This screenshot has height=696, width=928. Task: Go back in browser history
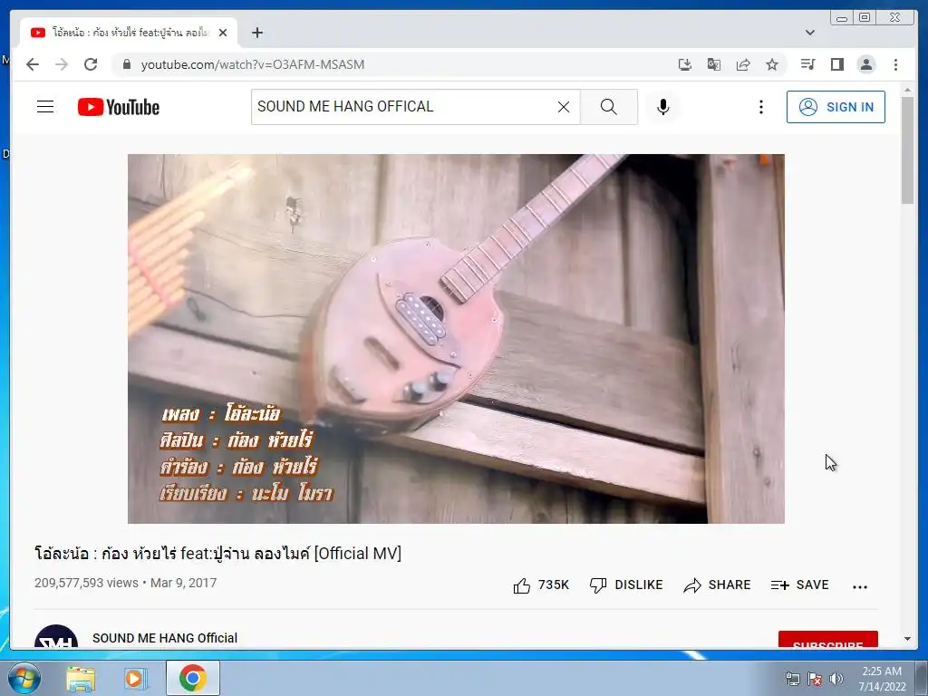33,64
